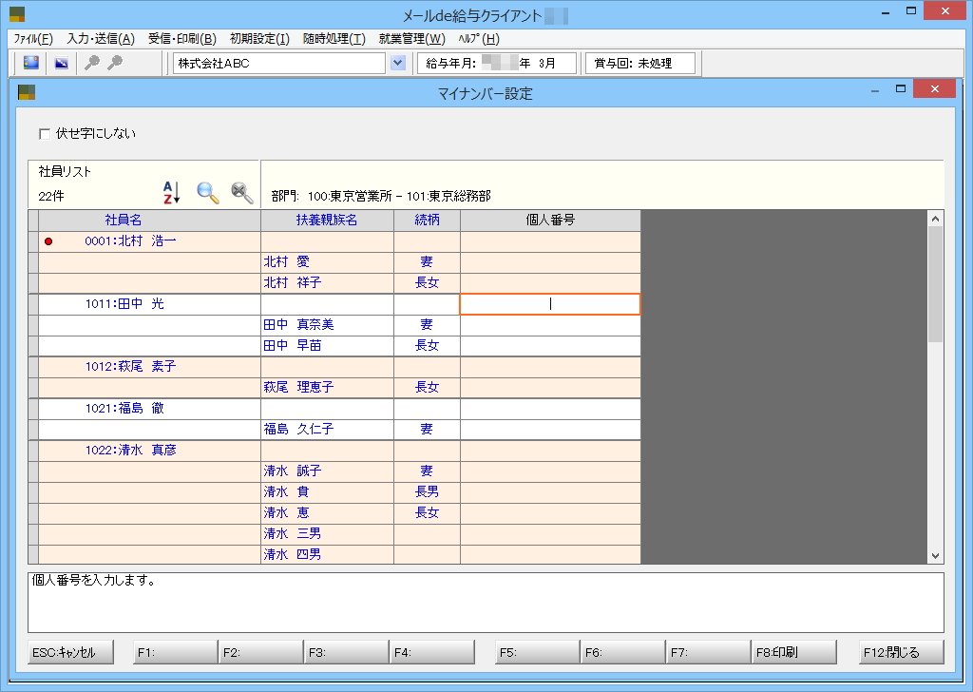Click the 個人番号 column header

[550, 220]
